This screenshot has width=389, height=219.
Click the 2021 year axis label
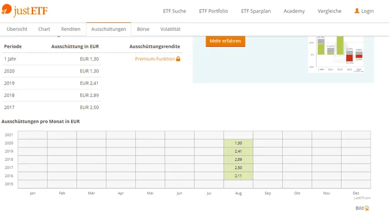pyautogui.click(x=9, y=135)
